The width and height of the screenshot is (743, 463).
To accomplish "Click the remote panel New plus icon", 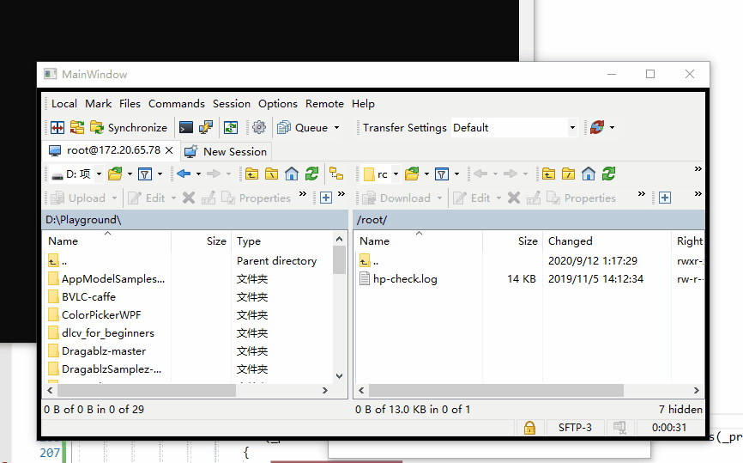I will pyautogui.click(x=665, y=198).
